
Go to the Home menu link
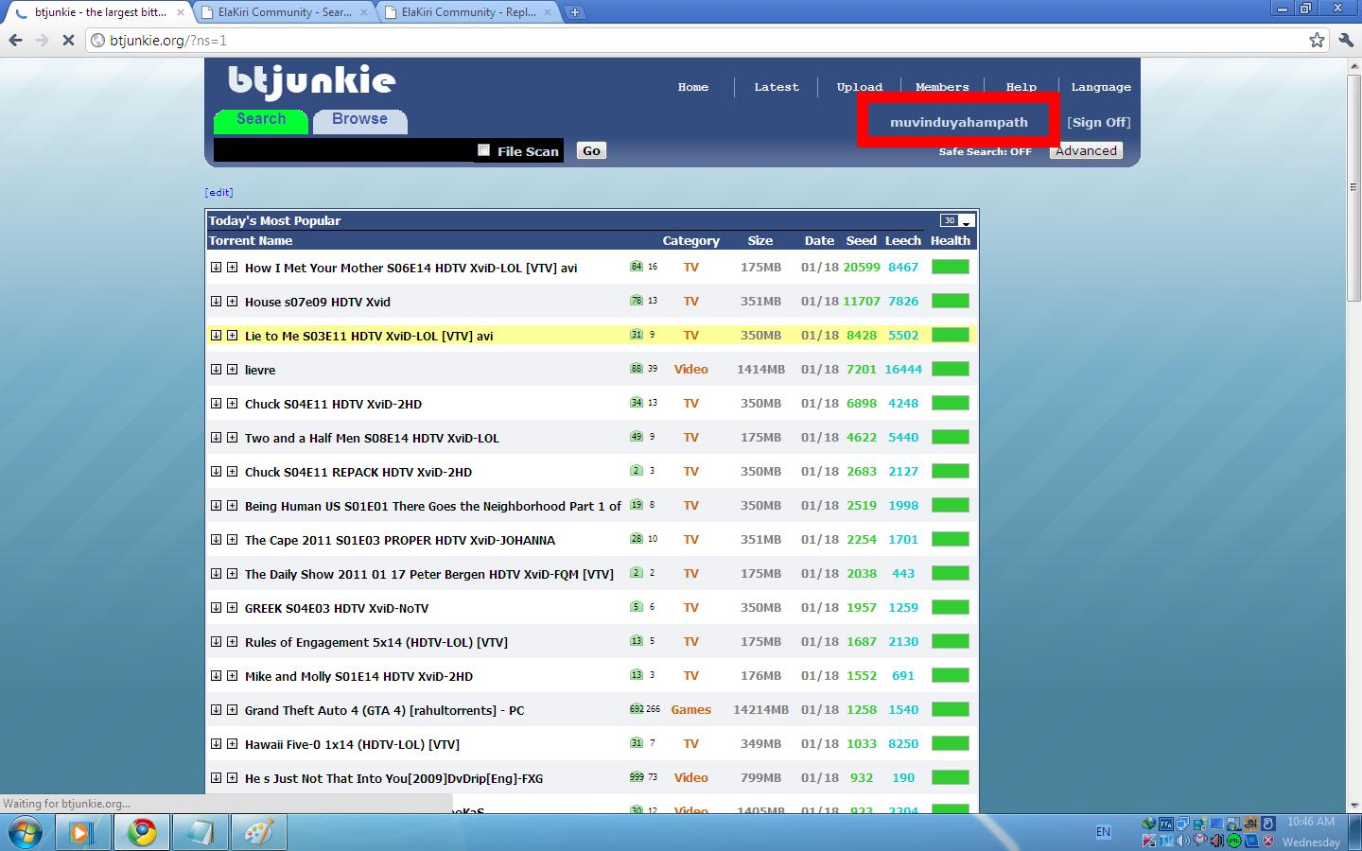(x=693, y=87)
